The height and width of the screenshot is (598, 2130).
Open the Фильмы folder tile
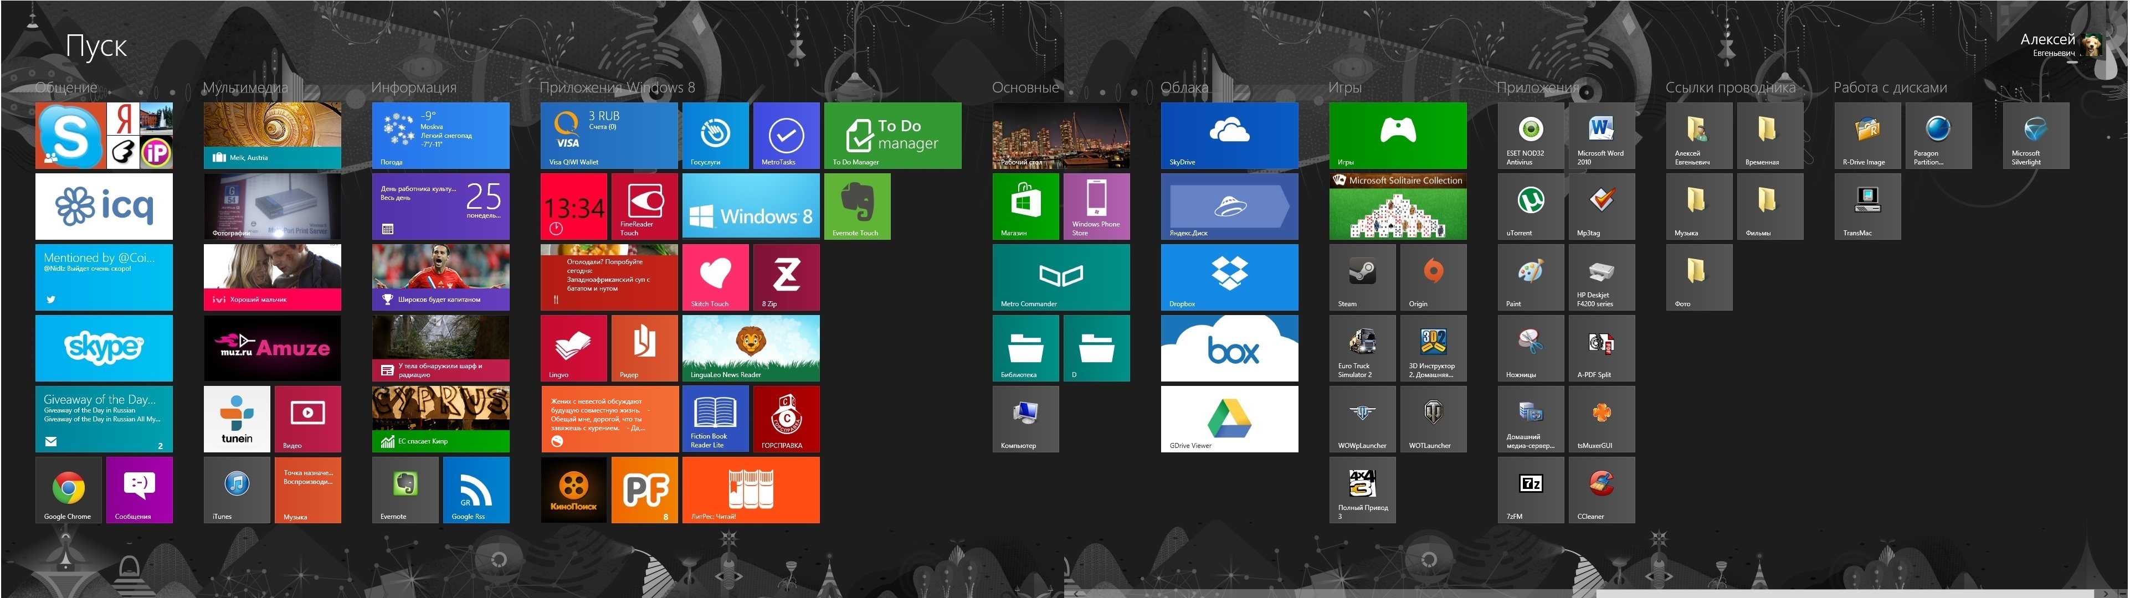pyautogui.click(x=1770, y=207)
